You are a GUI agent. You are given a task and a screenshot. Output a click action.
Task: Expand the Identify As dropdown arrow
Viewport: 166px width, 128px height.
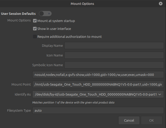point(160,95)
